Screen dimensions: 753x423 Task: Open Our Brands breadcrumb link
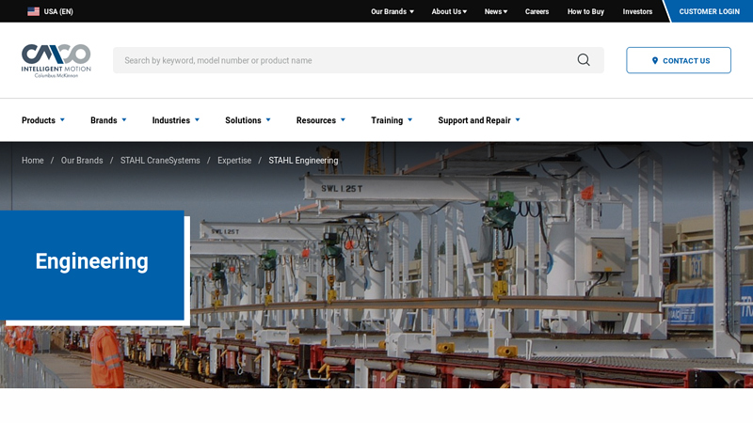pyautogui.click(x=82, y=161)
